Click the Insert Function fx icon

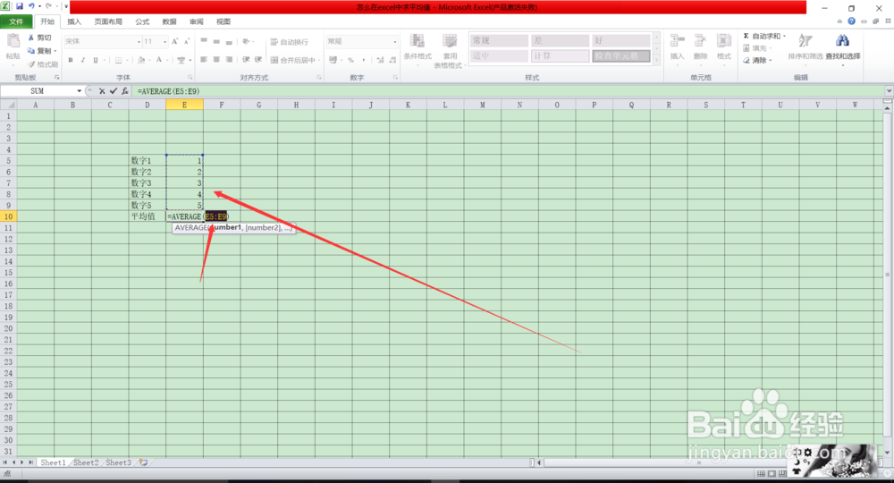click(125, 91)
